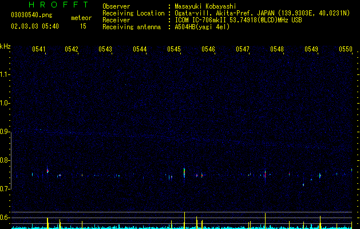The image size is (360, 229).
Task: Click the "Observer" field label
Action: coord(116,6)
